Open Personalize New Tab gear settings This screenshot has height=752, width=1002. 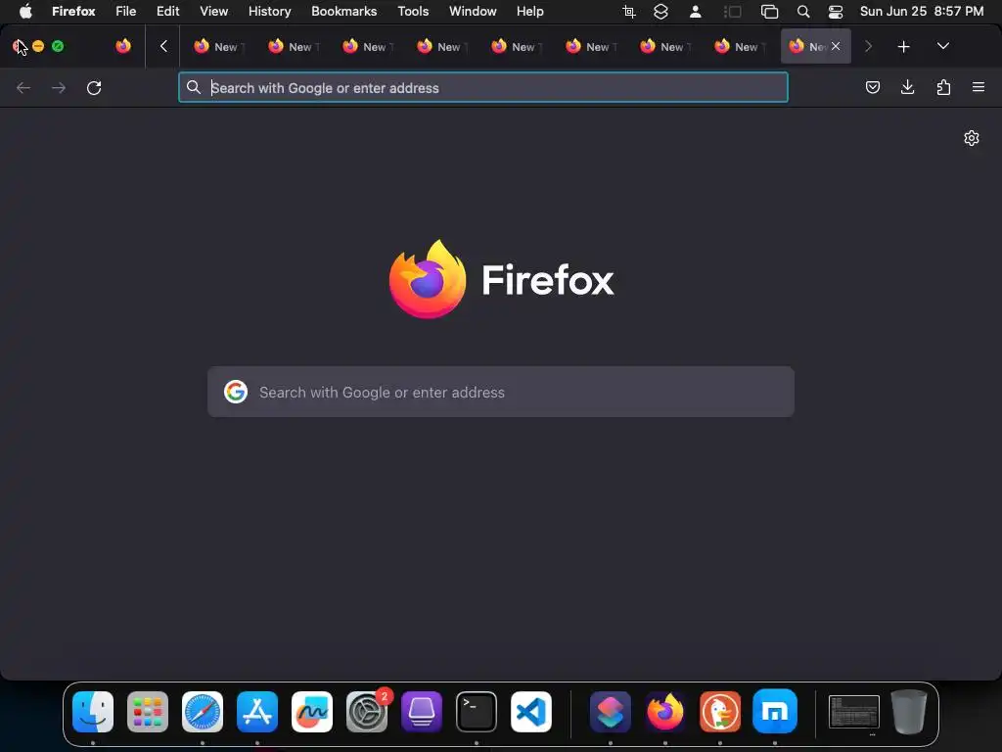pyautogui.click(x=972, y=138)
